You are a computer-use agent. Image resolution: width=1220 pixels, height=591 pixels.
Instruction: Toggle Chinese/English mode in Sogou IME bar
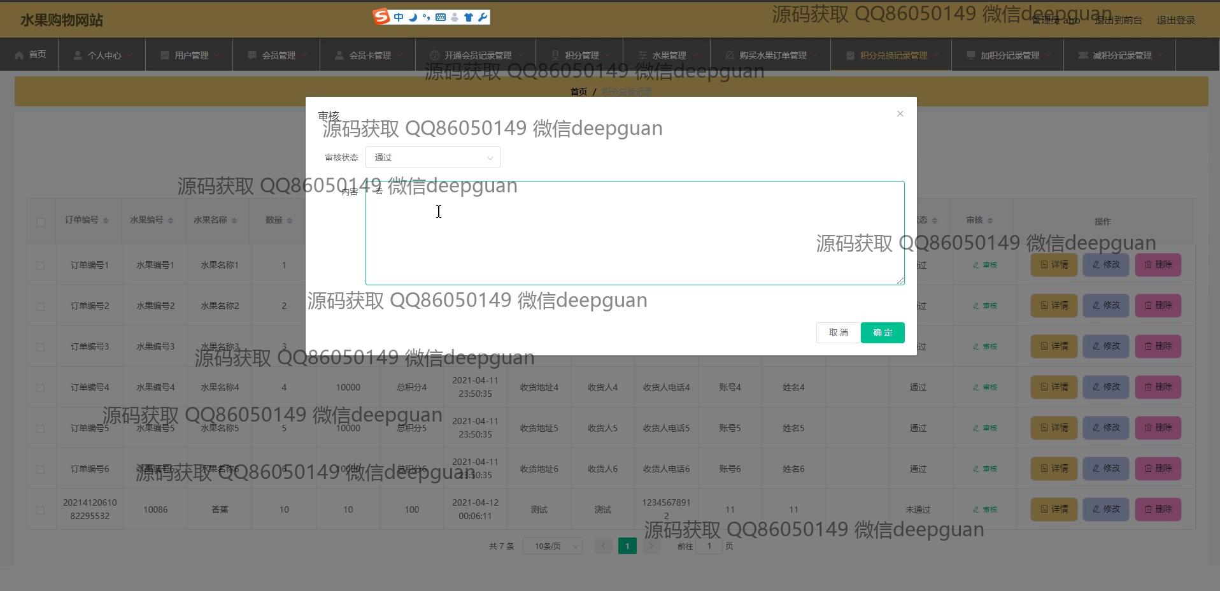click(x=399, y=17)
